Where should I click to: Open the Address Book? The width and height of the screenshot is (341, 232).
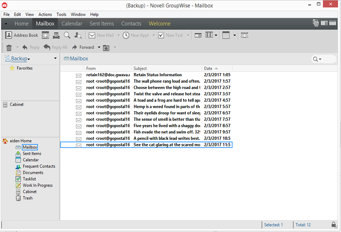click(22, 35)
